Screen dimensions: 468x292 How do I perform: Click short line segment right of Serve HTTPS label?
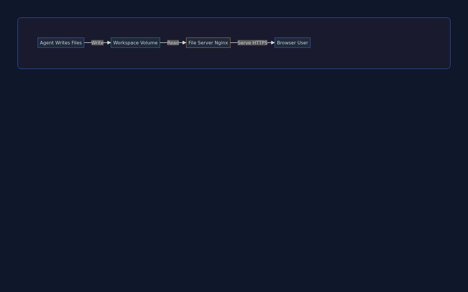[269, 43]
